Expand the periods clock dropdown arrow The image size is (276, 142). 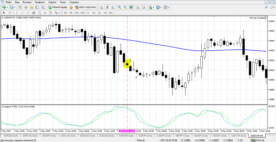point(161,7)
